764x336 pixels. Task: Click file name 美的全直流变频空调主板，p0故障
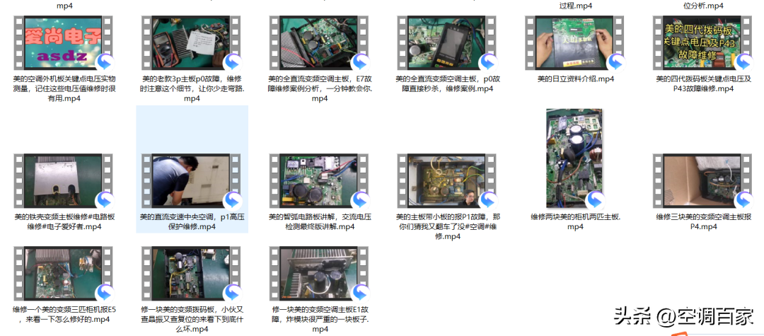(x=447, y=83)
